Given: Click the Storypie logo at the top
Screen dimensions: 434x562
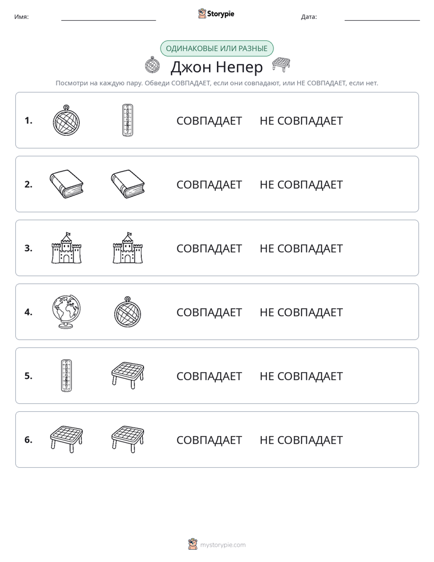Looking at the screenshot, I should 216,13.
